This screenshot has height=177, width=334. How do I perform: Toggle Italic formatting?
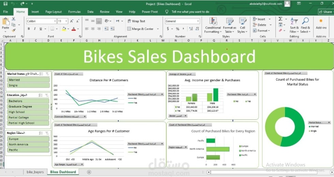pyautogui.click(x=34, y=29)
